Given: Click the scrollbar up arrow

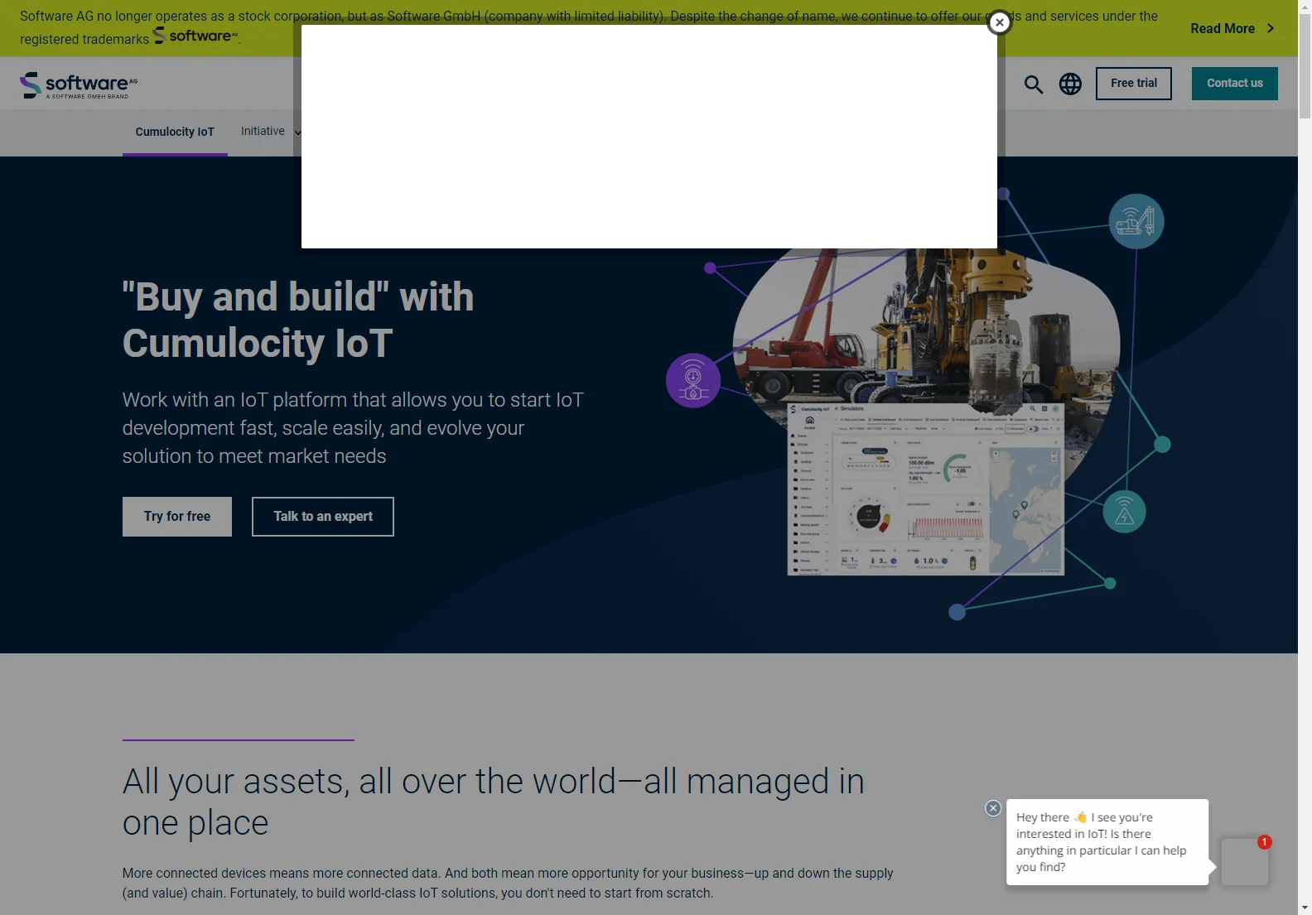Looking at the screenshot, I should pyautogui.click(x=1305, y=7).
